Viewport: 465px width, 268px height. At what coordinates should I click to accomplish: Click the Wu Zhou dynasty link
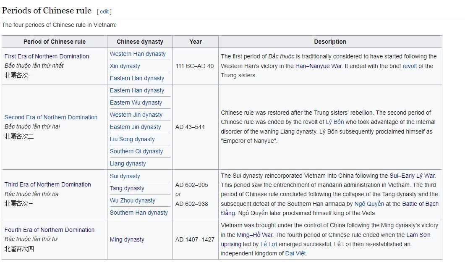(x=133, y=200)
